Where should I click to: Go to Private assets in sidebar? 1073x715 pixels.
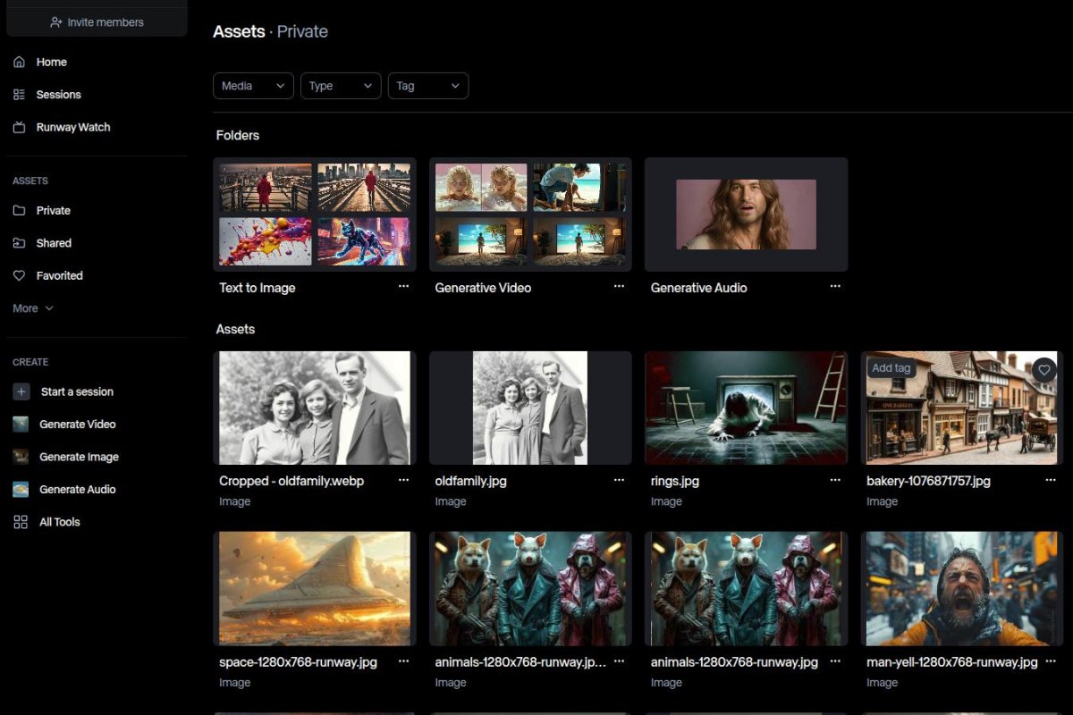click(53, 211)
